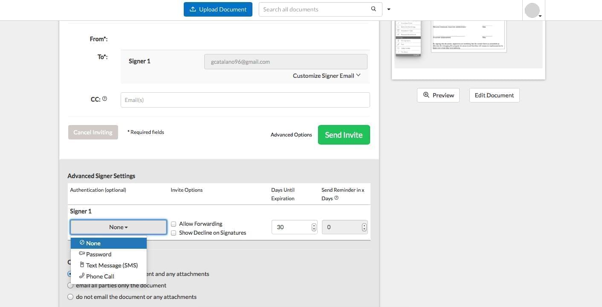The image size is (602, 307).
Task: Enable Show Decline on Signatures checkbox
Action: pyautogui.click(x=174, y=233)
